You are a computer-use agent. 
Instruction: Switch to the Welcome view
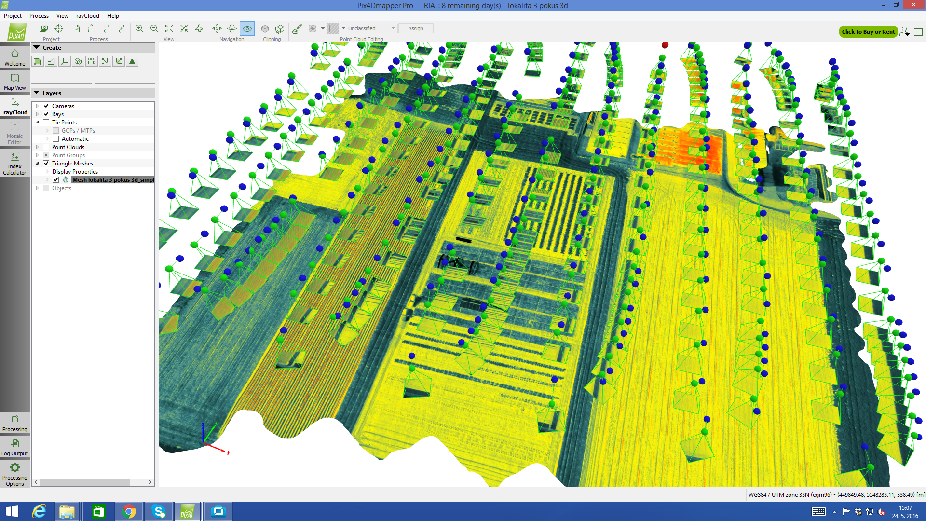coord(15,57)
